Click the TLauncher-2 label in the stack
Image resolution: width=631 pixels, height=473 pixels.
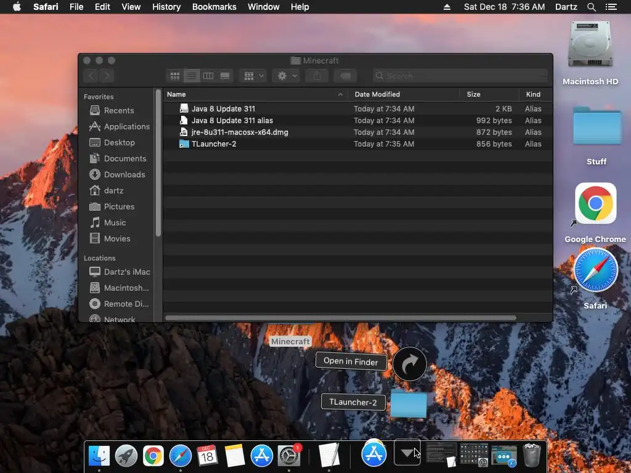353,402
